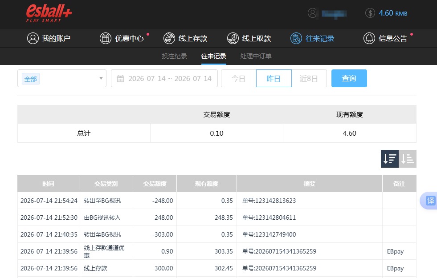Click 线上存款 entry in transaction table
Screen dimensions: 437x278
[96, 268]
